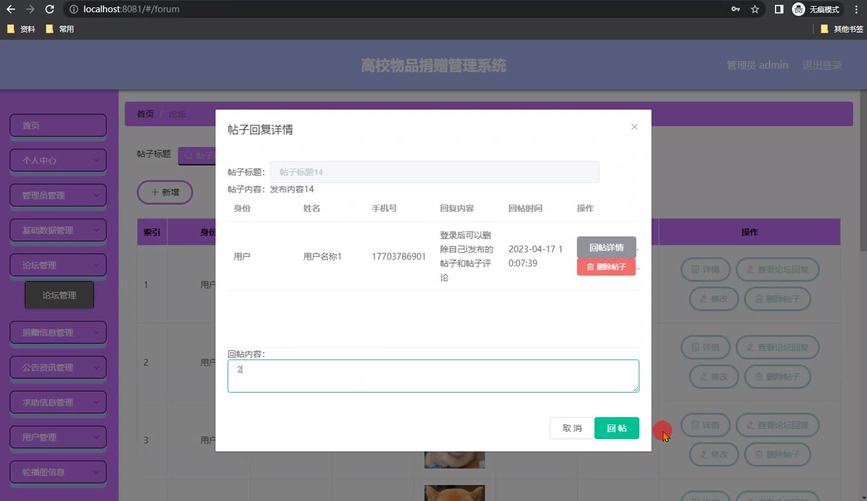Click the gray 回帖详情 button
Screen dimensions: 867x501
tap(606, 247)
